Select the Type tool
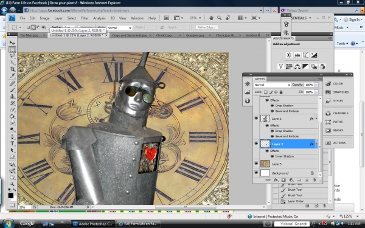The image size is (365, 228). pos(12,143)
